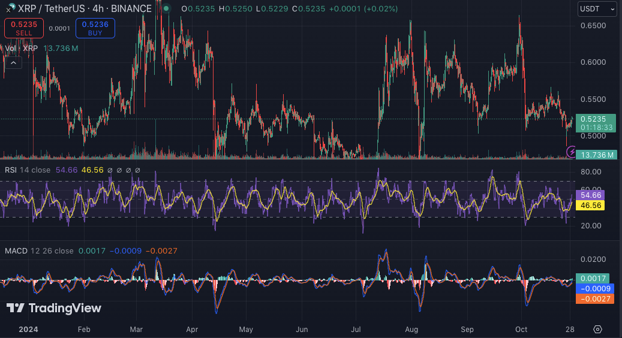Click the Aug label on time axis
The width and height of the screenshot is (622, 338).
pyautogui.click(x=411, y=330)
